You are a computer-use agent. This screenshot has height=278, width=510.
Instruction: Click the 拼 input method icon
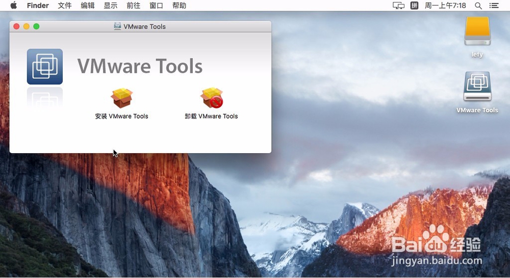(x=414, y=6)
